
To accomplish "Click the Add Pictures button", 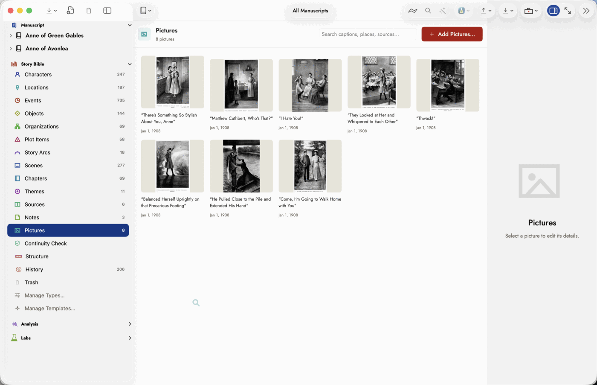I will pos(452,34).
